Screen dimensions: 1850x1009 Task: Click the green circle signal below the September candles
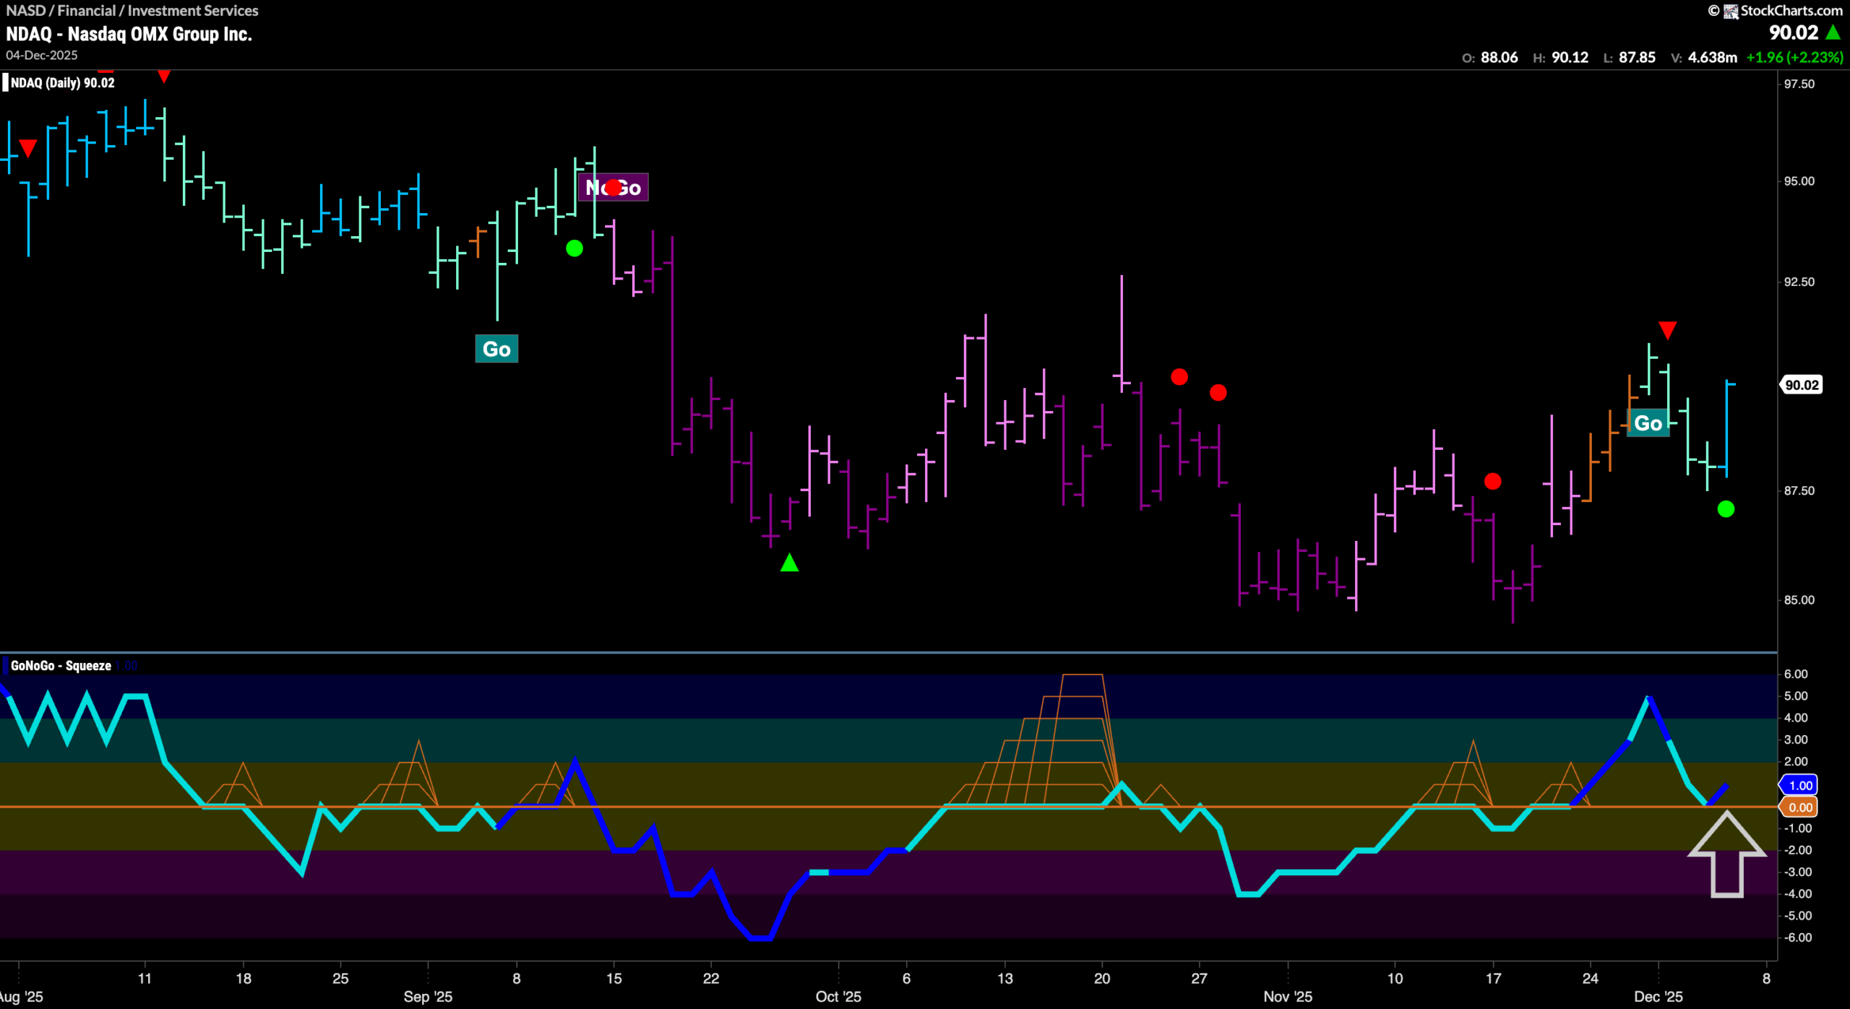575,248
